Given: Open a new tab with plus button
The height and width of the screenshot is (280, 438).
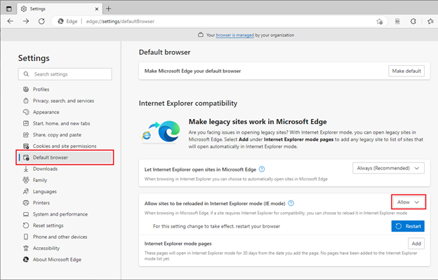Looking at the screenshot, I should tap(109, 8).
